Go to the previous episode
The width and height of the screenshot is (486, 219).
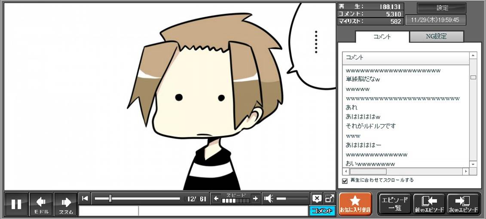pyautogui.click(x=429, y=204)
